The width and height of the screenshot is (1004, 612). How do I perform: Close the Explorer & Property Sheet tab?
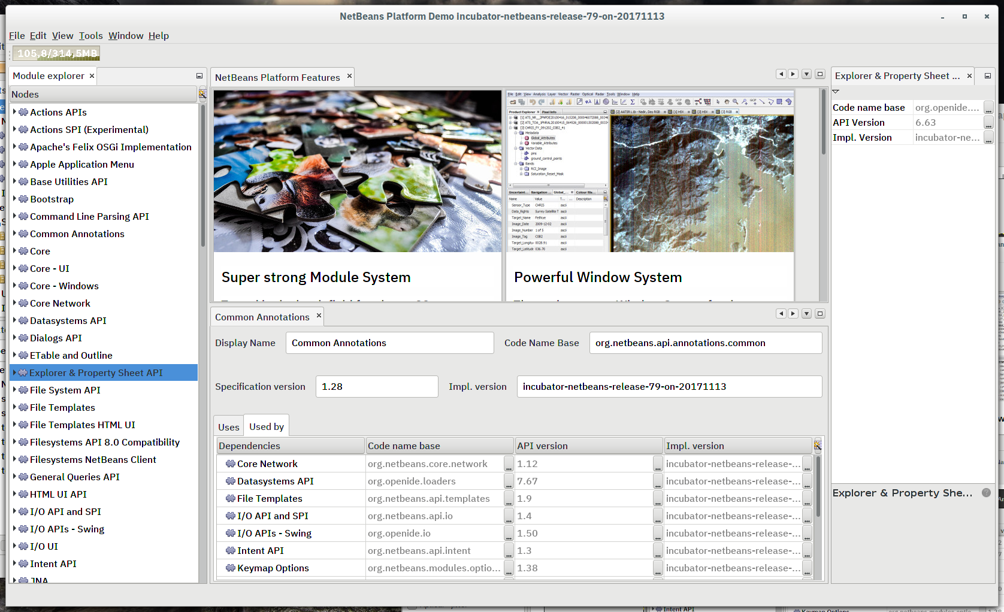coord(969,76)
